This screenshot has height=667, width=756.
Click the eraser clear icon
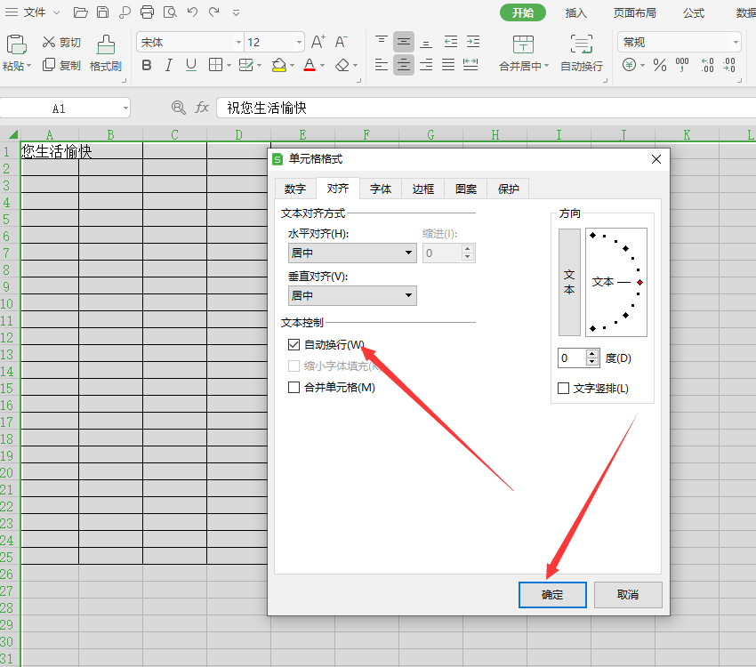click(x=342, y=65)
